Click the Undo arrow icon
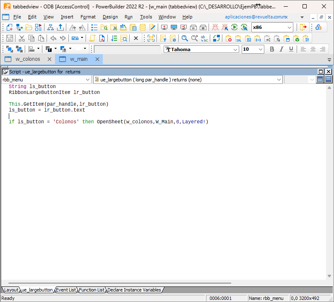This screenshot has width=334, height=302. [x=53, y=38]
